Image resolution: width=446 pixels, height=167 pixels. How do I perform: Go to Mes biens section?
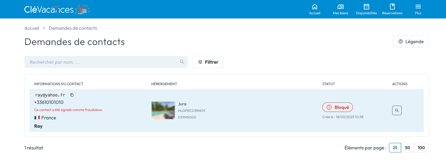(340, 9)
